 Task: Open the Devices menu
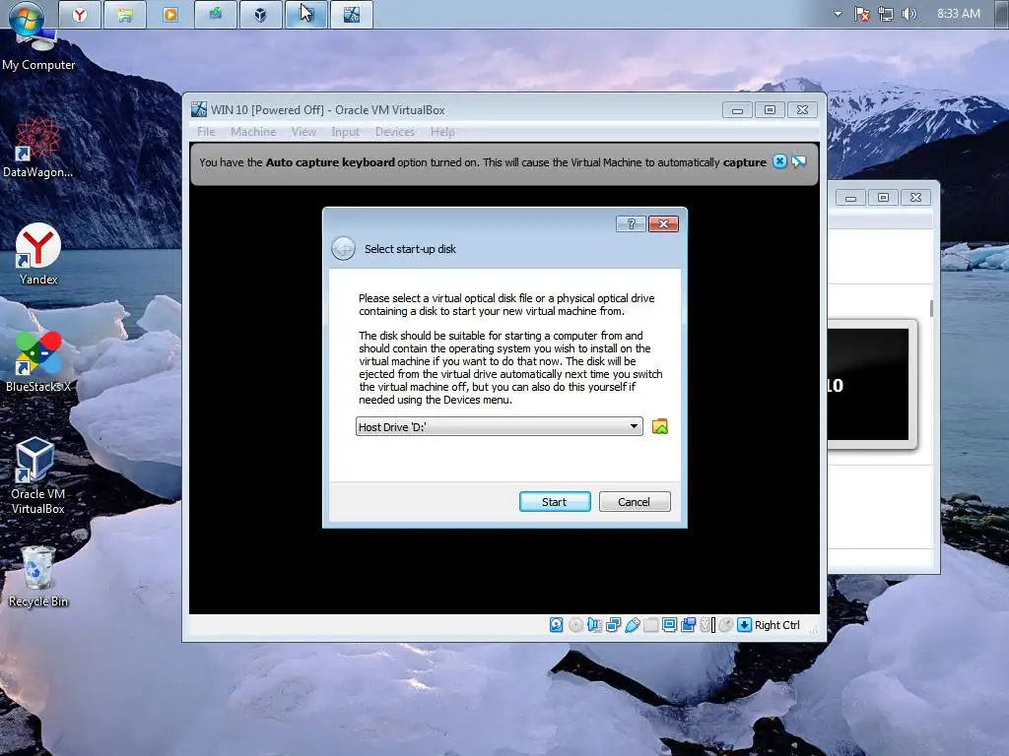[395, 132]
